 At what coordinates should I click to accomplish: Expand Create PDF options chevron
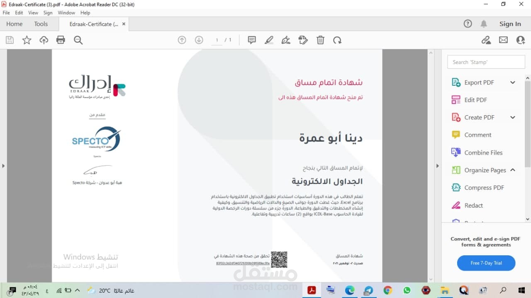point(513,117)
